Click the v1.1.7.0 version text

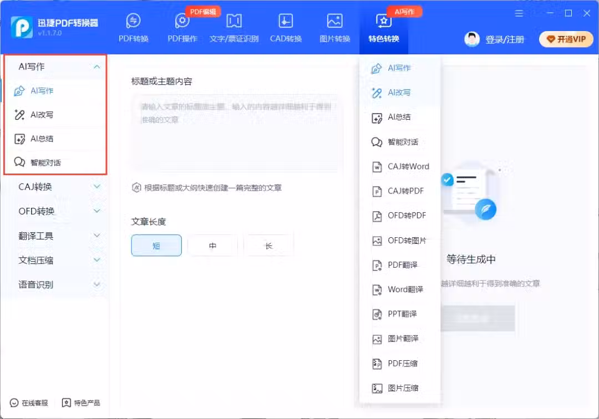click(x=50, y=33)
